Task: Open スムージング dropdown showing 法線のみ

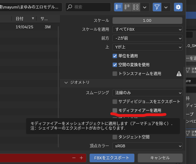Action: pos(147,93)
